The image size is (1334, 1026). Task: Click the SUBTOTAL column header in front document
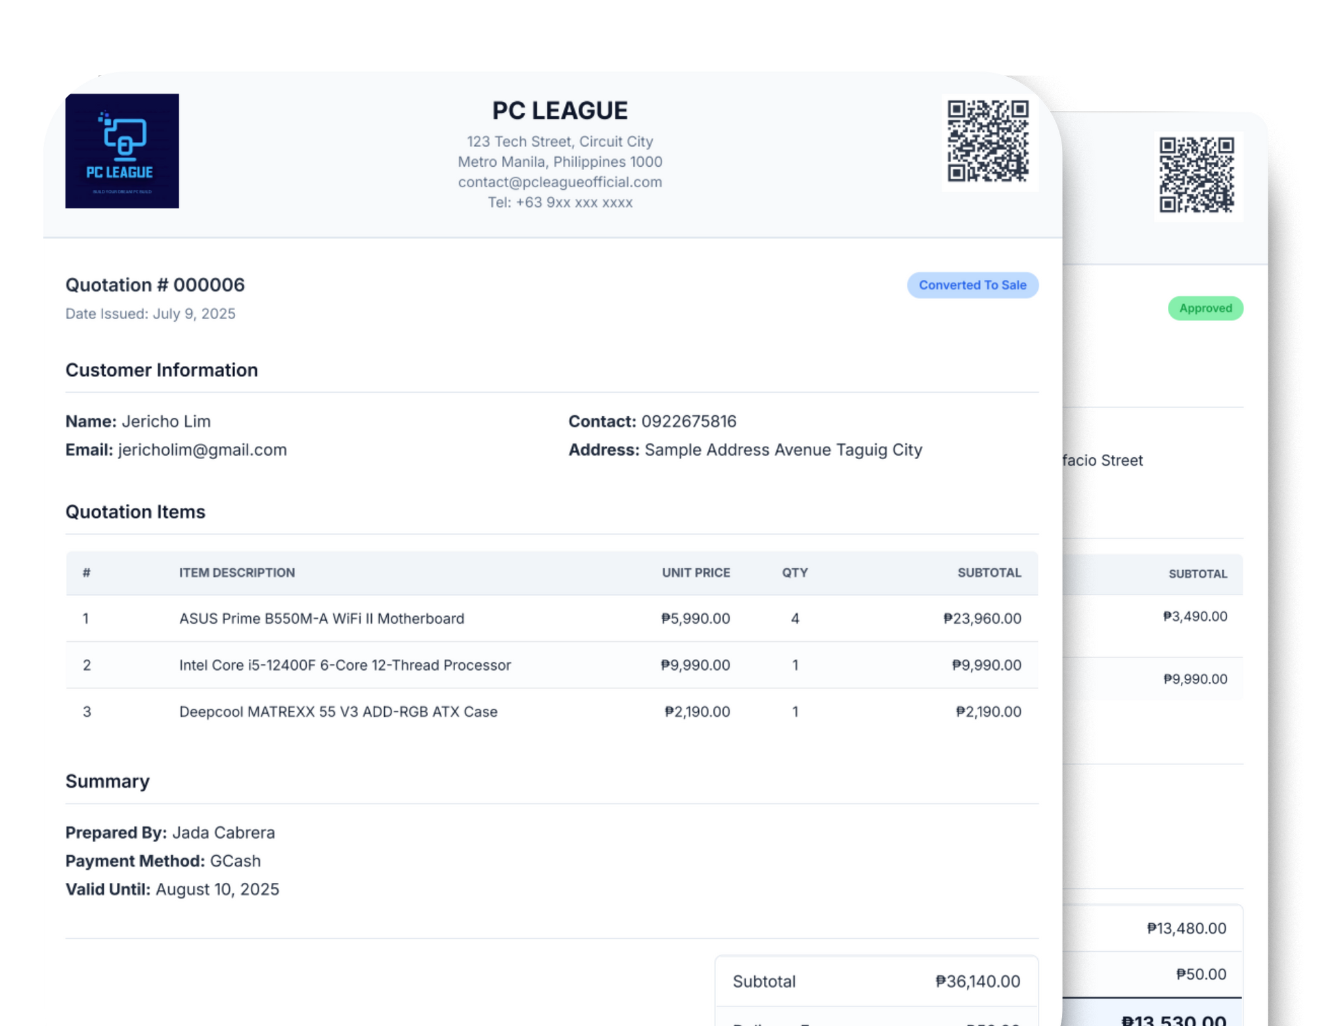click(x=989, y=573)
